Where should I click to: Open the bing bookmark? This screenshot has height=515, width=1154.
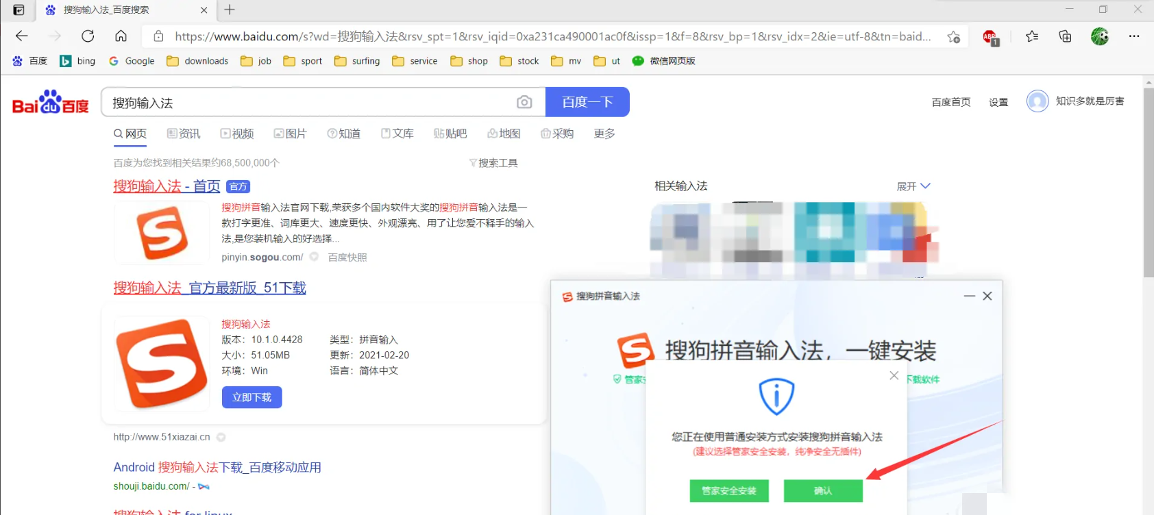(x=77, y=61)
